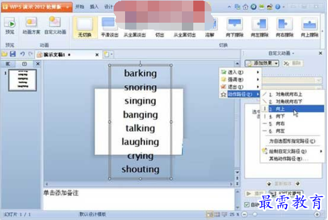The image size is (328, 220).
Task: Open the 自定义动画 pane title dropdown
Action: pyautogui.click(x=293, y=54)
